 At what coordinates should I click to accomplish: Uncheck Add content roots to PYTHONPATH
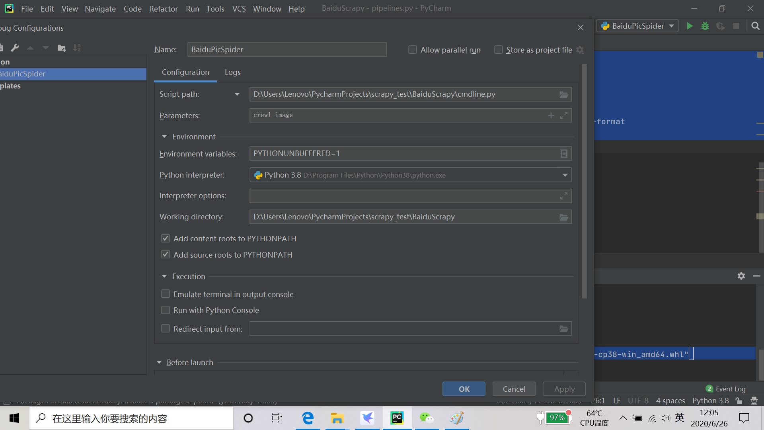[166, 238]
